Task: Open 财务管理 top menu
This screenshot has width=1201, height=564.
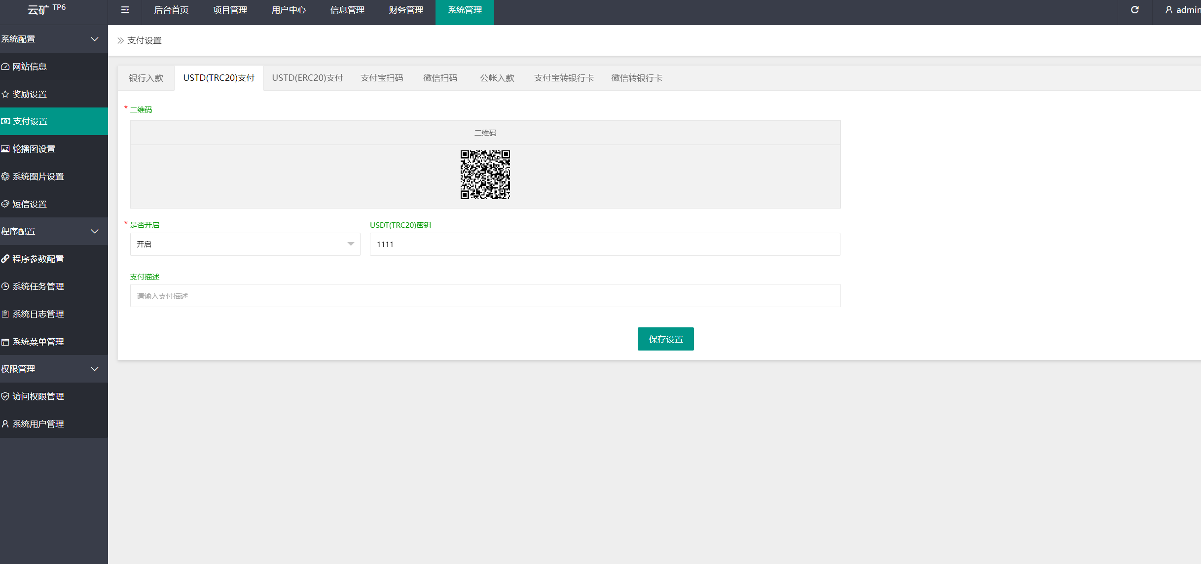Action: tap(406, 10)
